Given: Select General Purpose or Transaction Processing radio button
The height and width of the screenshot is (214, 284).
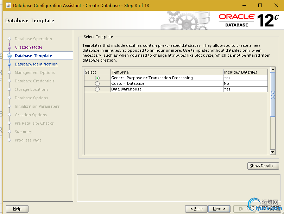Looking at the screenshot, I should 97,78.
